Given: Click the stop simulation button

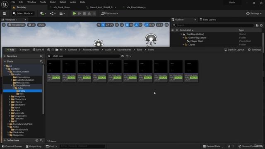Looking at the screenshot, I should point(84,13).
